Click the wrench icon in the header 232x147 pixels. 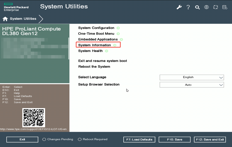click(x=179, y=7)
